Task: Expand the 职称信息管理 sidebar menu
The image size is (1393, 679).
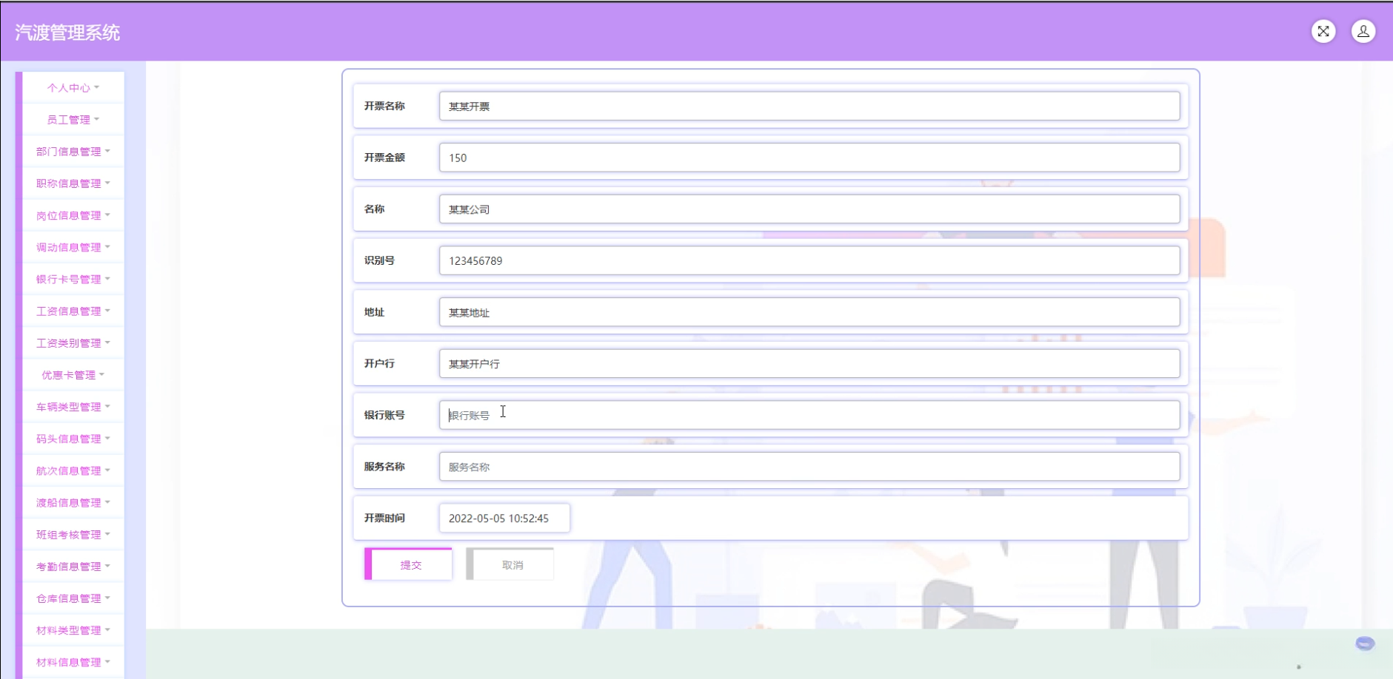Action: click(73, 183)
